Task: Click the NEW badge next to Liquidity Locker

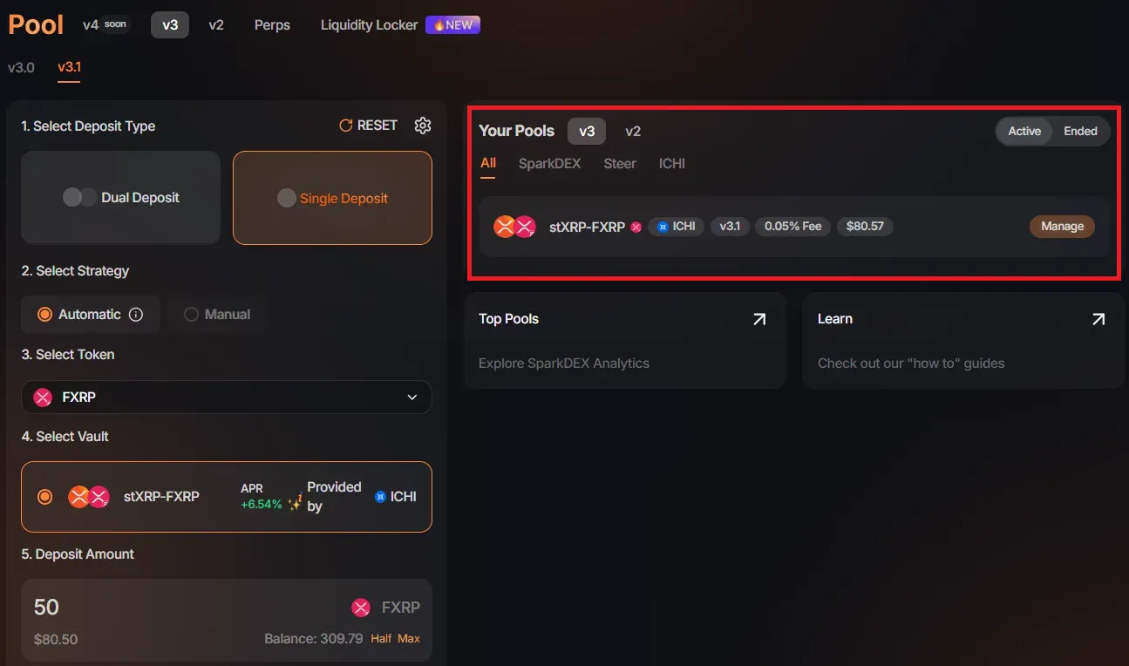Action: [x=452, y=25]
